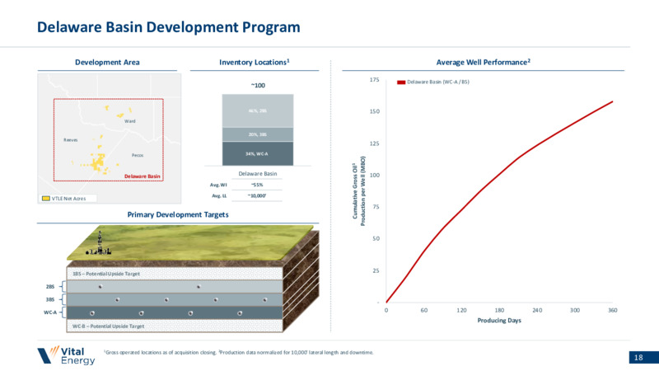Click the 'Pecos' county label on the map
This screenshot has height=371, width=659.
pyautogui.click(x=138, y=155)
